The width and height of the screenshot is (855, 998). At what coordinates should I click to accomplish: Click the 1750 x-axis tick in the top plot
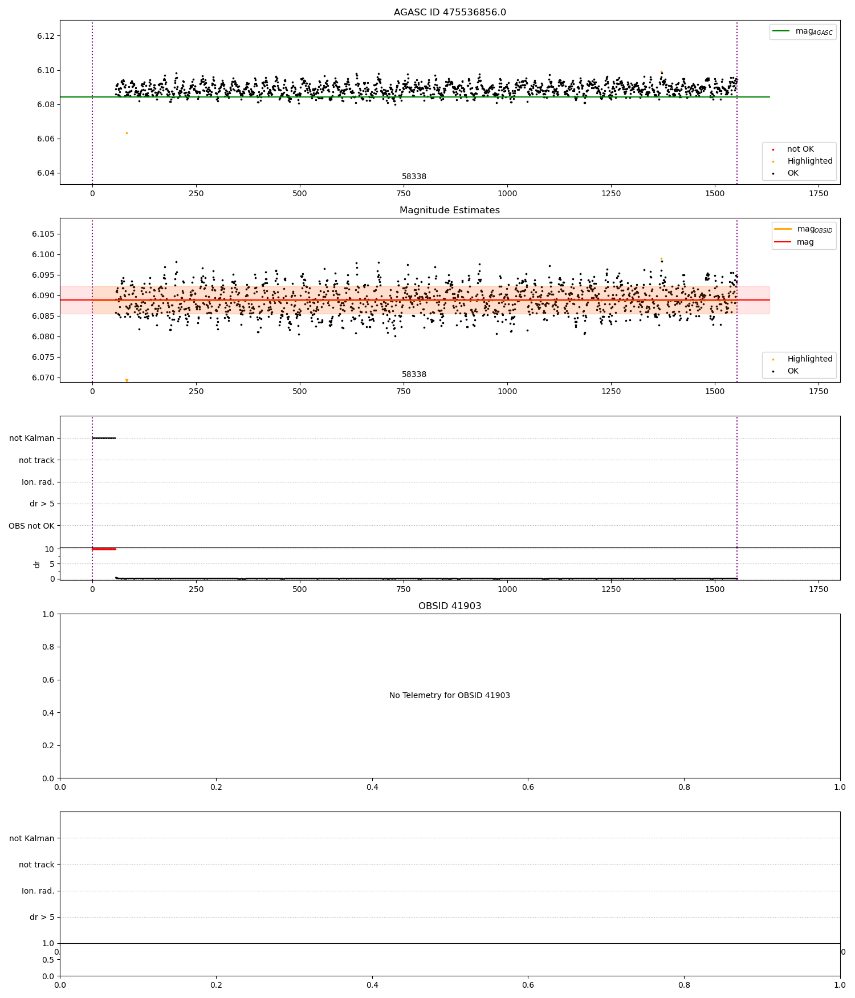click(x=819, y=193)
